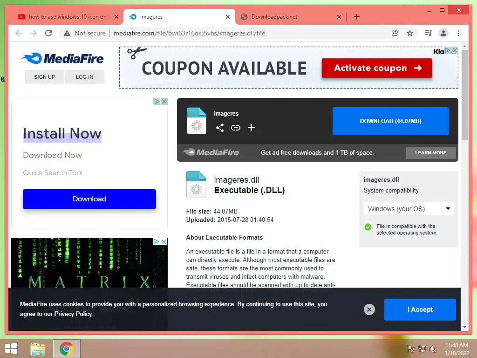The width and height of the screenshot is (477, 358).
Task: Click the scrollbar down arrow
Action: pos(464,327)
